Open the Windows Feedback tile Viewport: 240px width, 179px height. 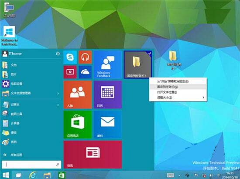point(108,64)
